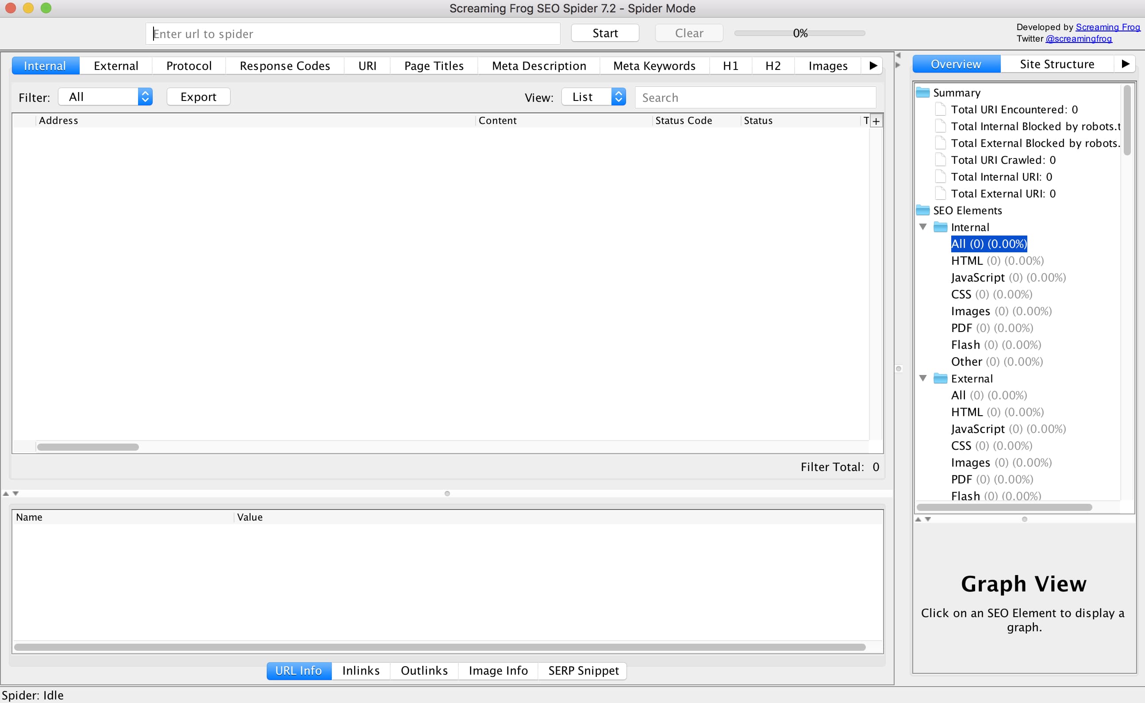
Task: Open the View dropdown set to List
Action: (593, 97)
